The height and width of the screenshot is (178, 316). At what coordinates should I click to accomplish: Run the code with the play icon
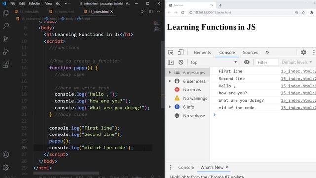coord(142,12)
